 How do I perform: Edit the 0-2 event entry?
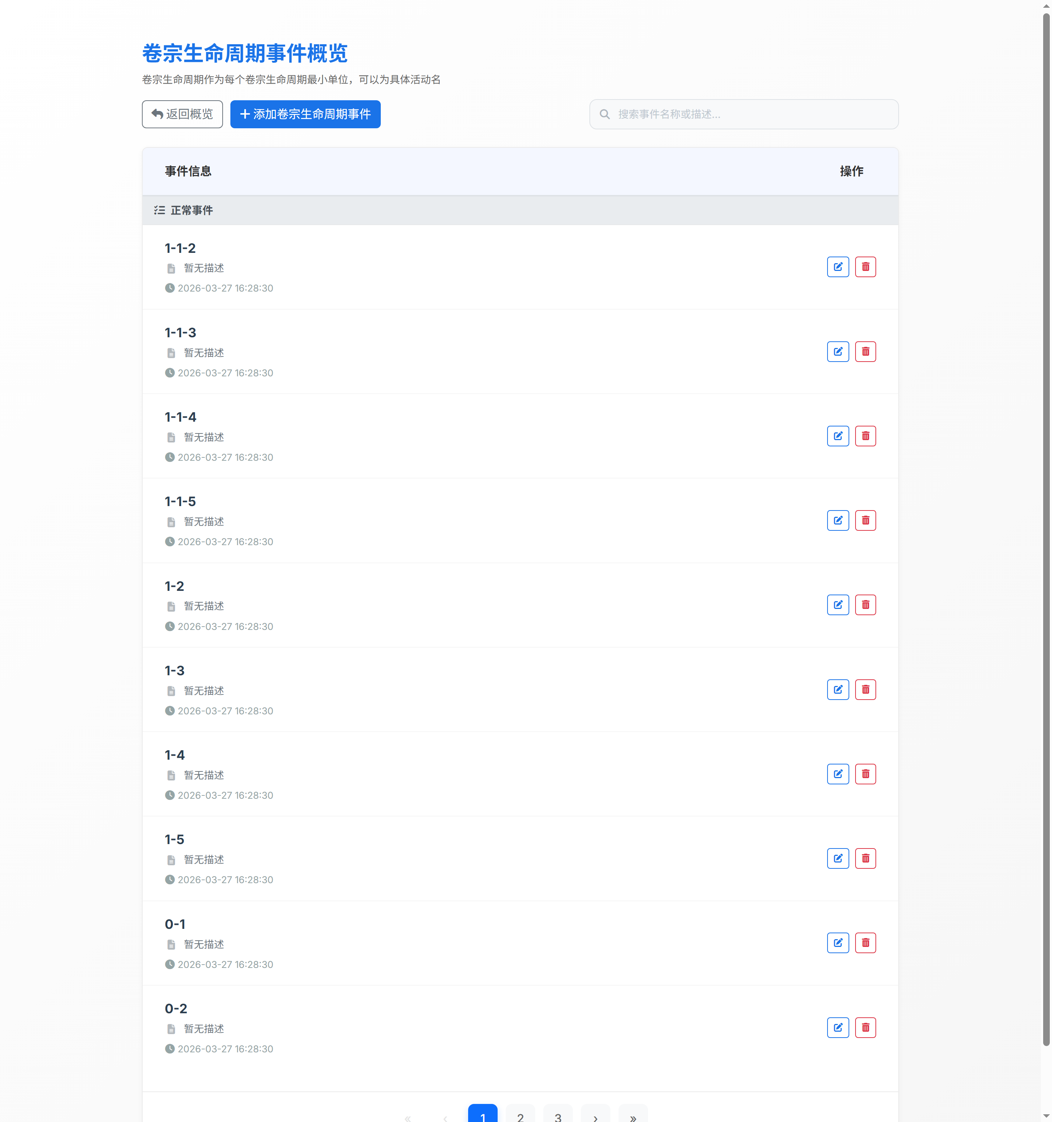point(837,1027)
